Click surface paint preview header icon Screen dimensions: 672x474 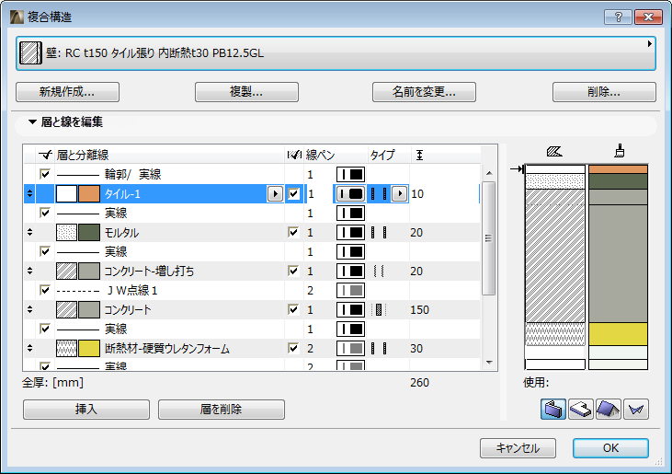pyautogui.click(x=619, y=151)
